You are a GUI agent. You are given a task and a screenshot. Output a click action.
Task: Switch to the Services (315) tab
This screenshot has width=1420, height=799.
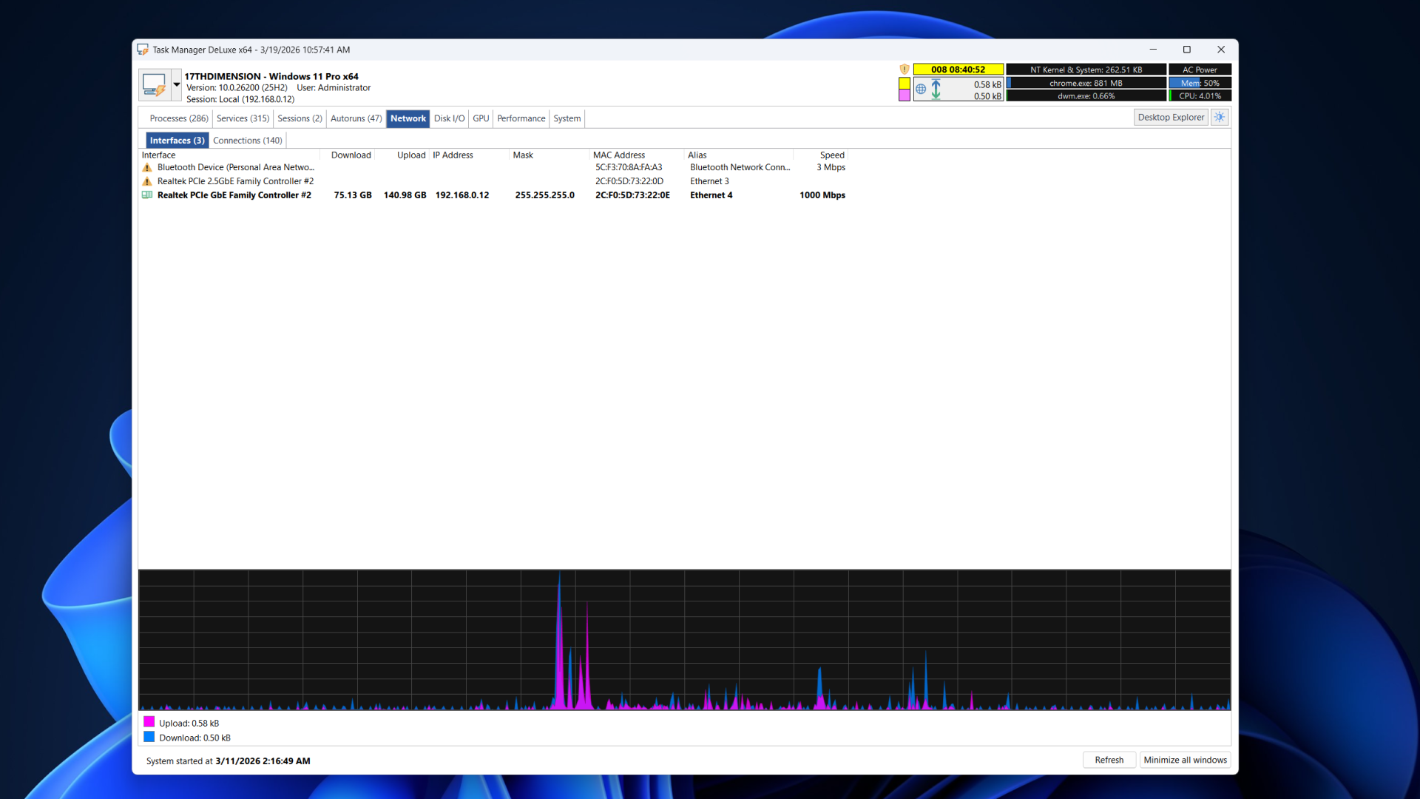click(x=243, y=118)
